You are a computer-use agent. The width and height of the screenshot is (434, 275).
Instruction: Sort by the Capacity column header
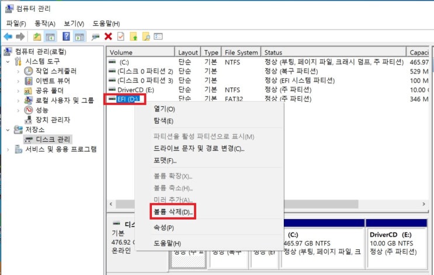[x=418, y=53]
